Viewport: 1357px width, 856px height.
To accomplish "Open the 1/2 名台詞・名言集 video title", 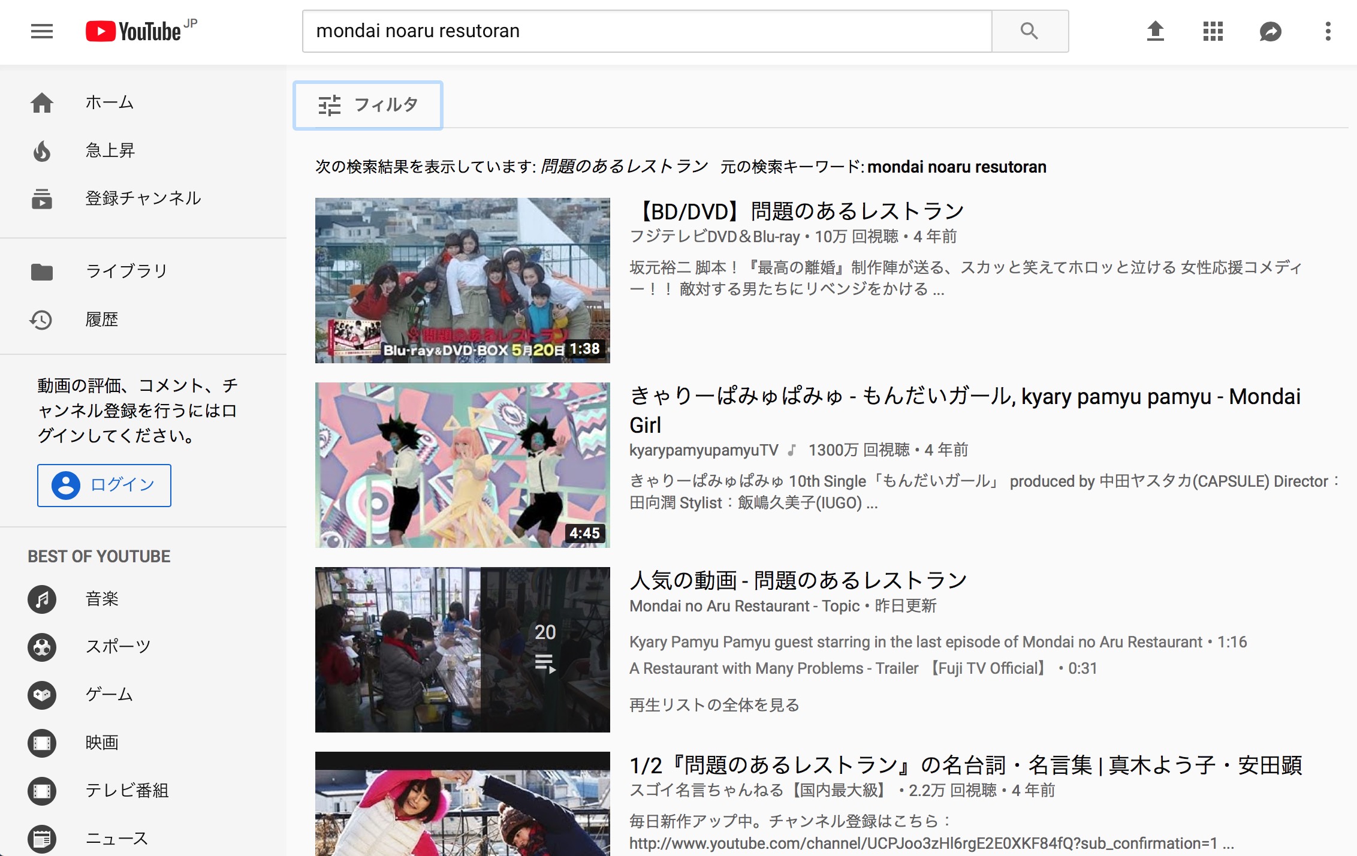I will tap(966, 765).
